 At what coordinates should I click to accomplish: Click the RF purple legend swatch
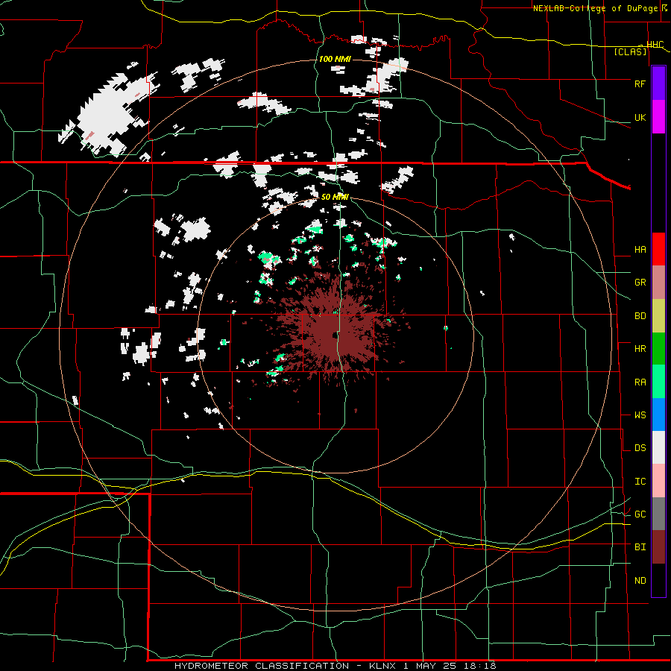pyautogui.click(x=658, y=84)
